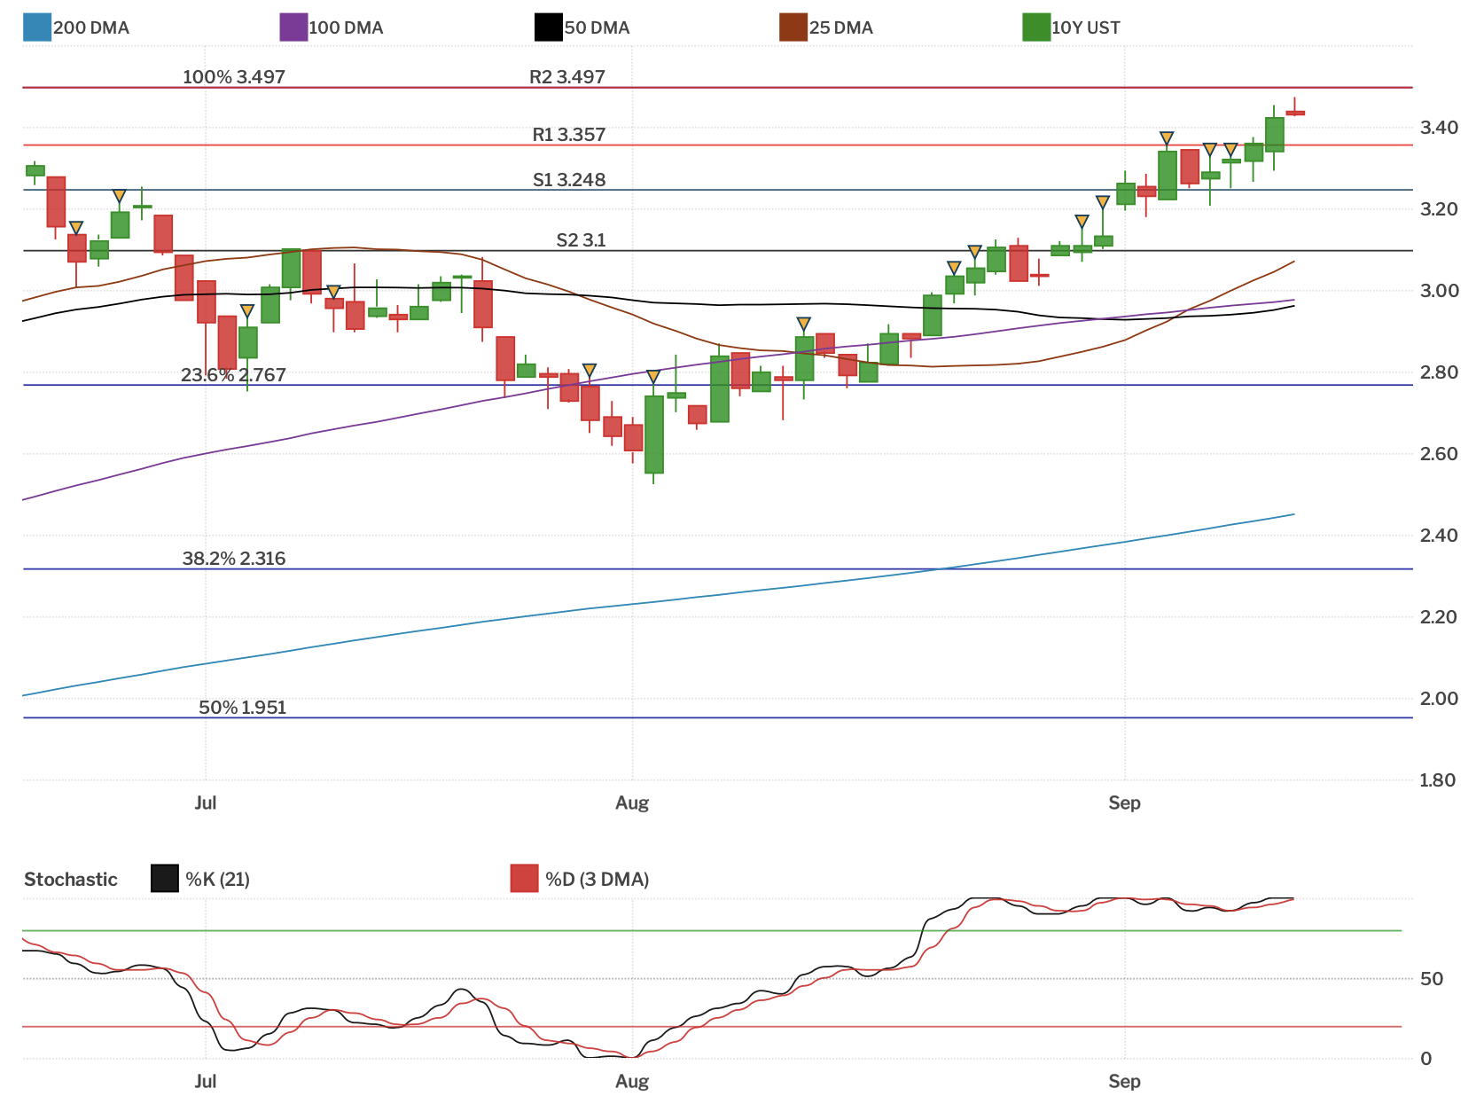Click the 10Y UST green legend swatch

1036,27
